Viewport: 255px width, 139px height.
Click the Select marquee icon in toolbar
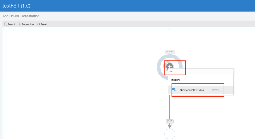[x=6, y=24]
